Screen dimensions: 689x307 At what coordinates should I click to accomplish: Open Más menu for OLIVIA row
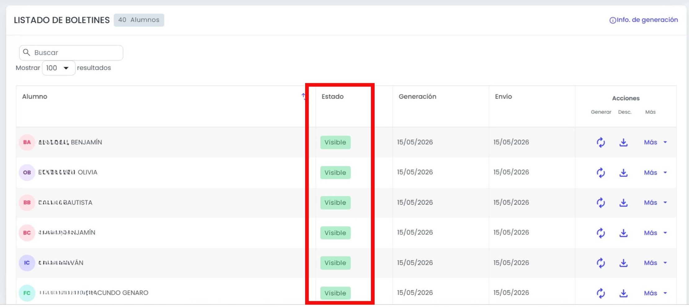point(655,172)
